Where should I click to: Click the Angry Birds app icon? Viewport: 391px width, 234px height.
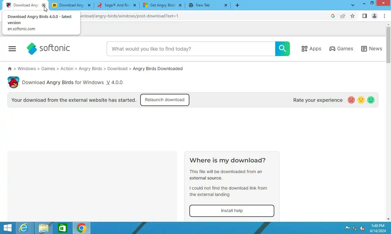click(x=13, y=83)
